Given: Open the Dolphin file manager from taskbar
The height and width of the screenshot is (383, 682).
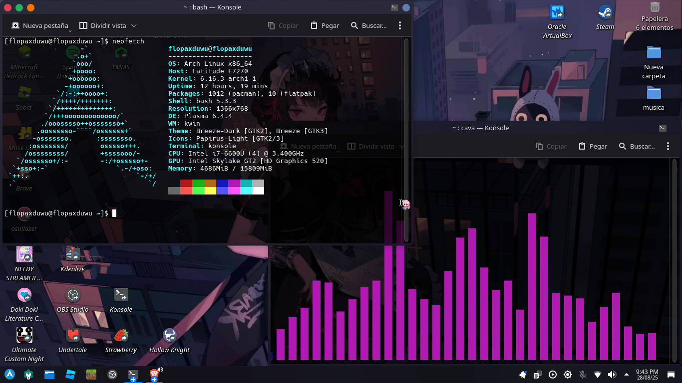Looking at the screenshot, I should [49, 374].
